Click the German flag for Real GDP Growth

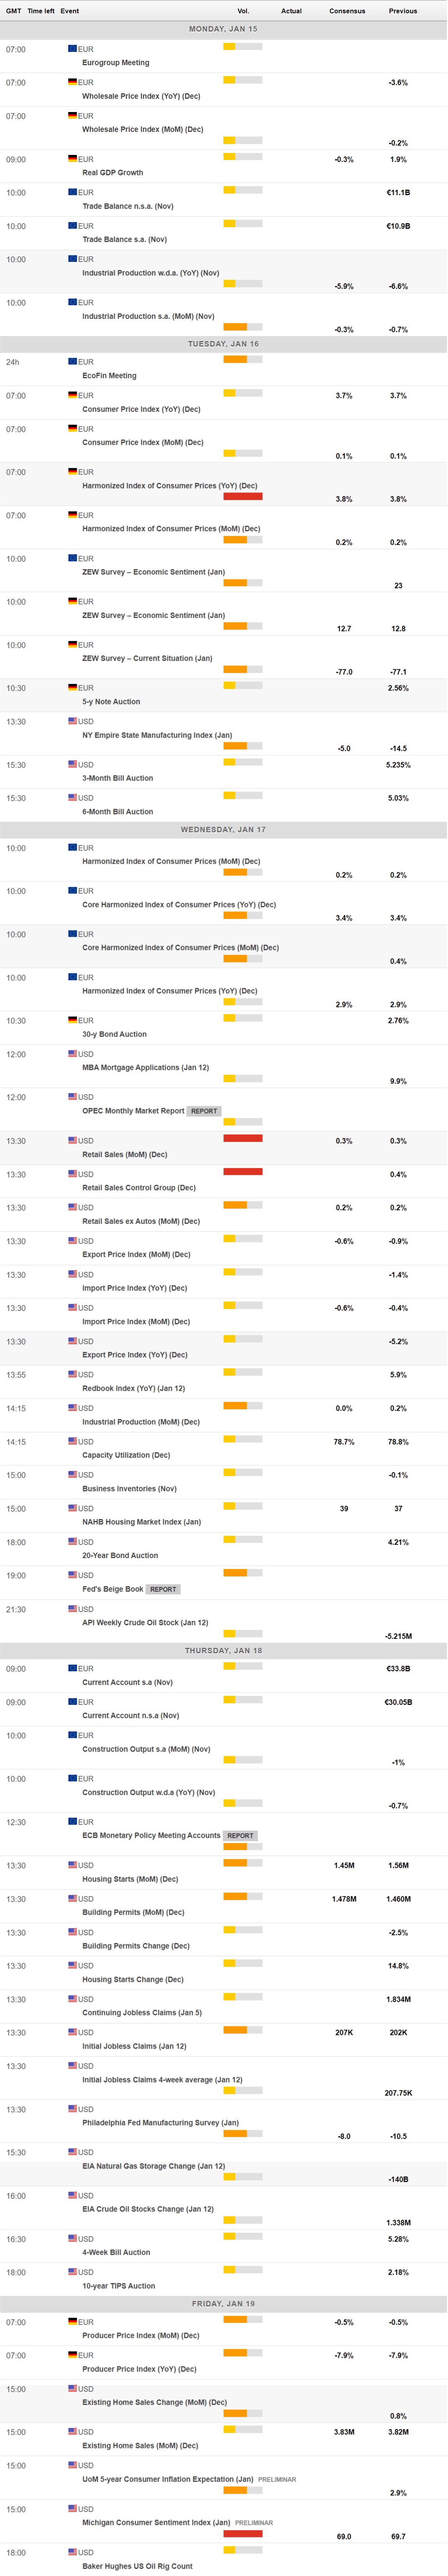72,159
